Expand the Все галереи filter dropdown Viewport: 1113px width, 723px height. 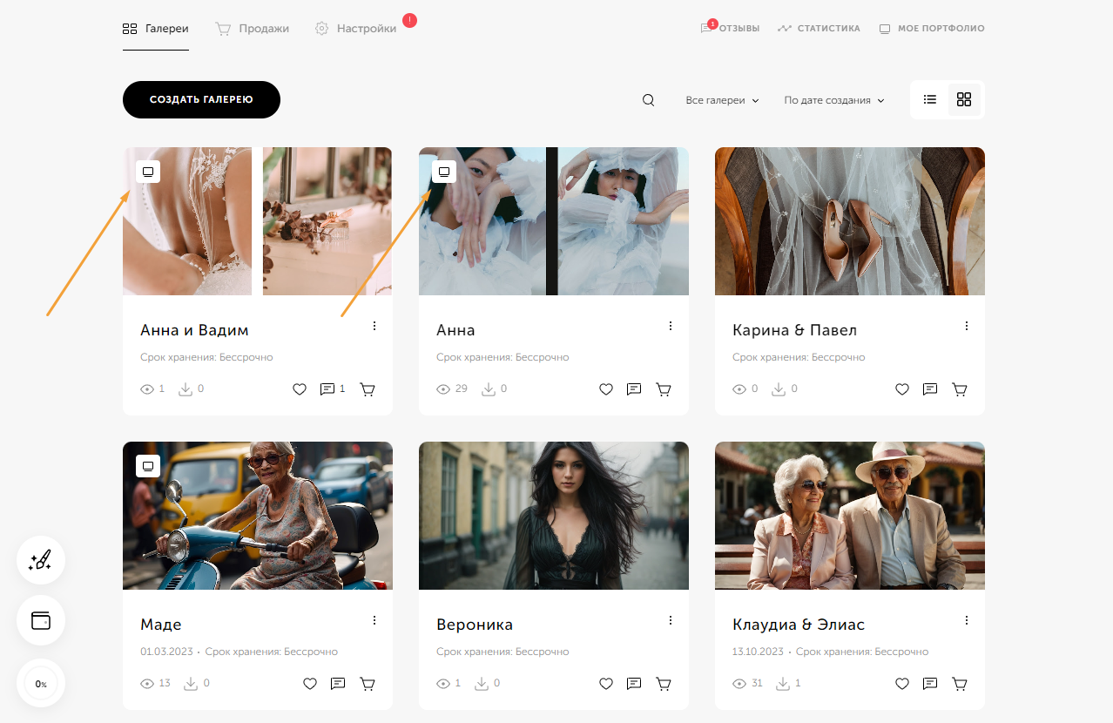[x=722, y=100]
